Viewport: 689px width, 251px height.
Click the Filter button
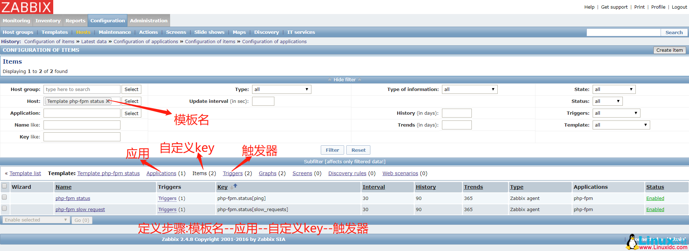tap(332, 150)
